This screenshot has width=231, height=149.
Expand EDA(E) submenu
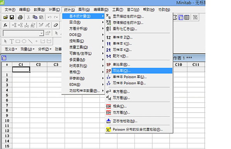coord(83,85)
